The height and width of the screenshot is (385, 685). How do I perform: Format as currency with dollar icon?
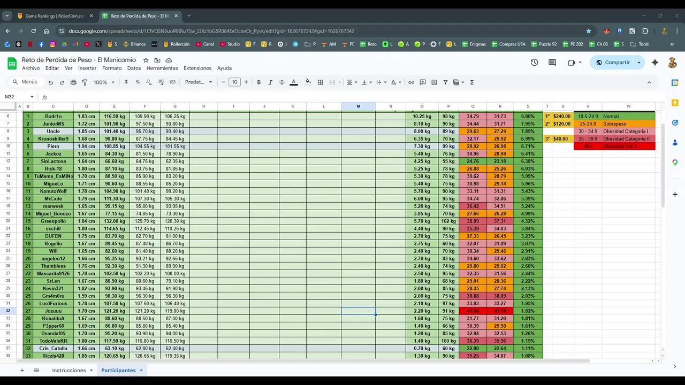point(126,82)
